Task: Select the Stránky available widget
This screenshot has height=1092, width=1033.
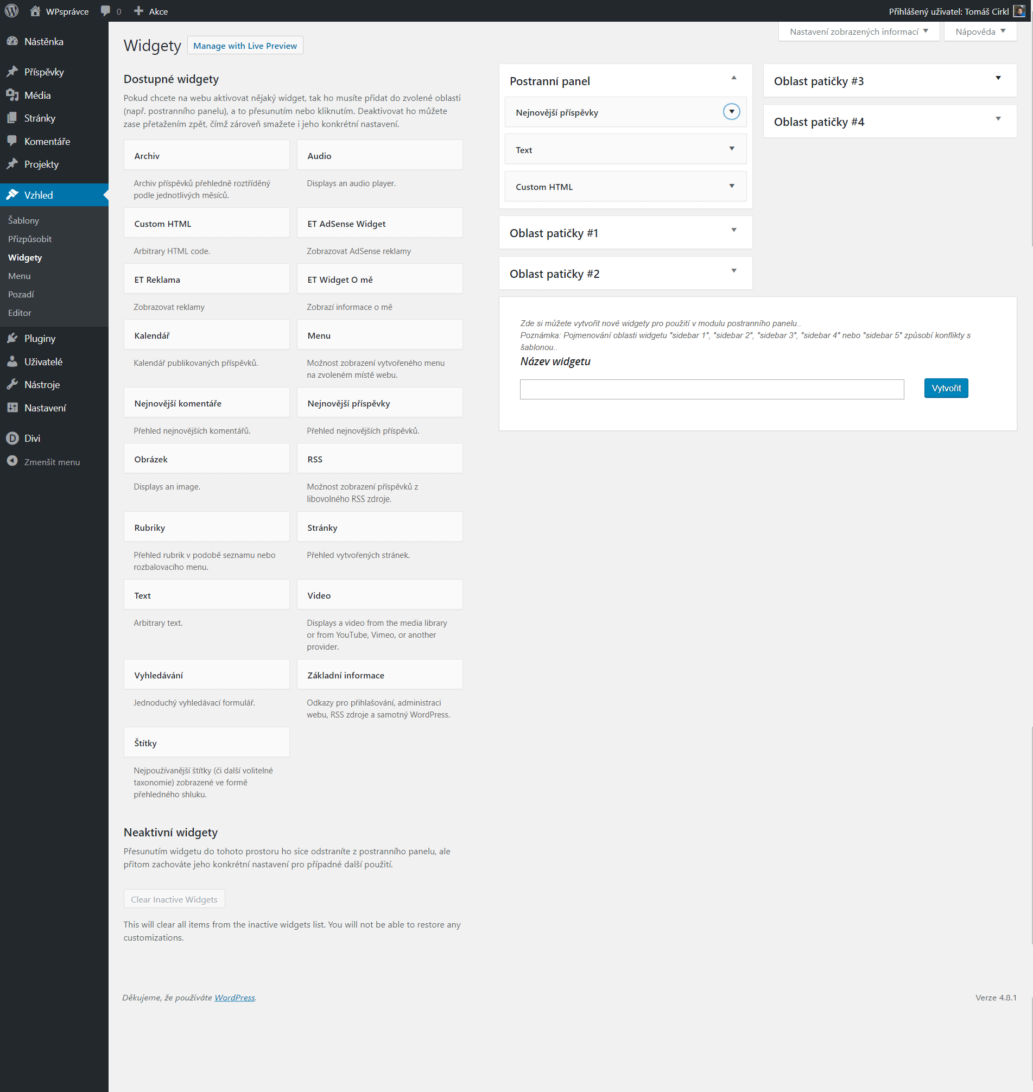Action: (379, 527)
